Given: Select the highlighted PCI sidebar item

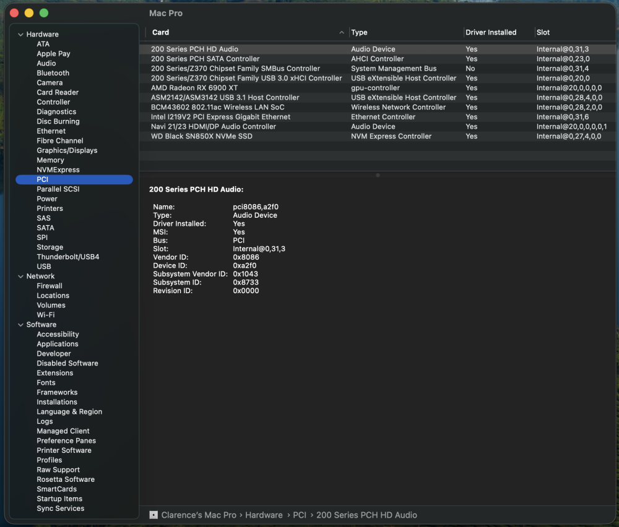Looking at the screenshot, I should point(74,179).
